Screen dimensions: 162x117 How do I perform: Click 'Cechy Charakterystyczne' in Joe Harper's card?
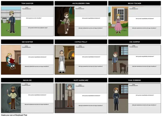click(133, 46)
